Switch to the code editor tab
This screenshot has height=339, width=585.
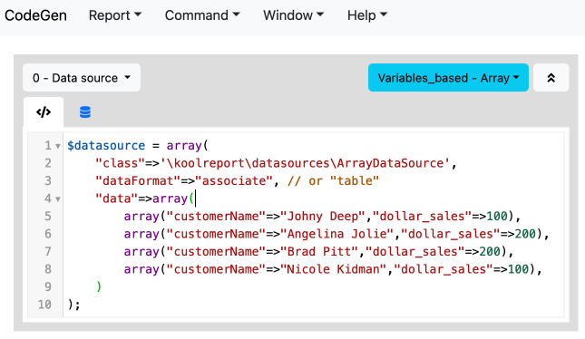[x=44, y=111]
